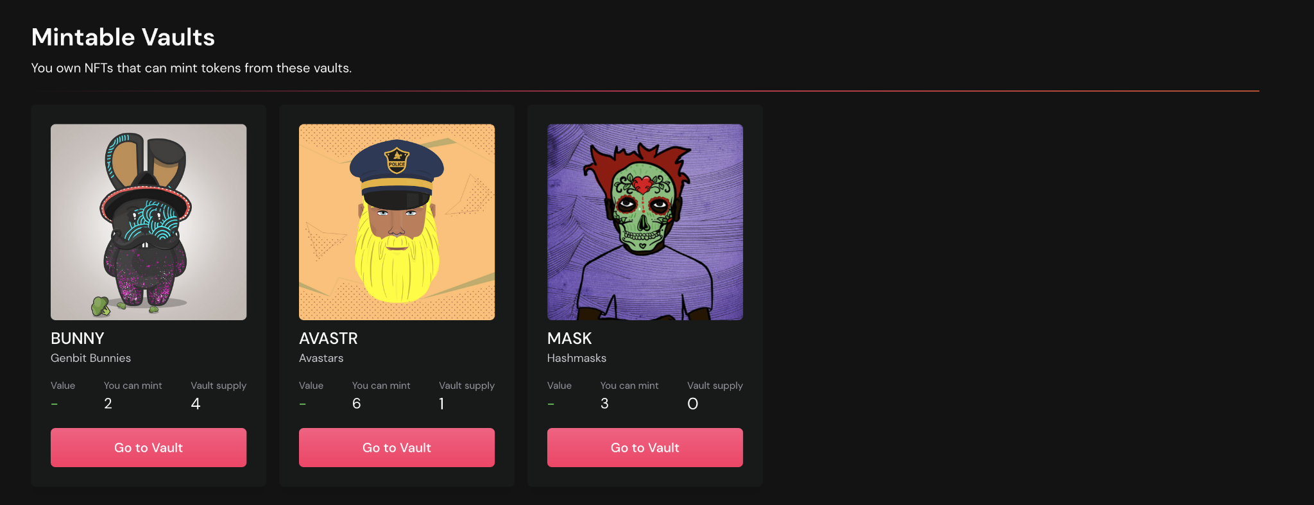The width and height of the screenshot is (1314, 505).
Task: Open the AVASTR vault via Go to Vault
Action: click(397, 447)
